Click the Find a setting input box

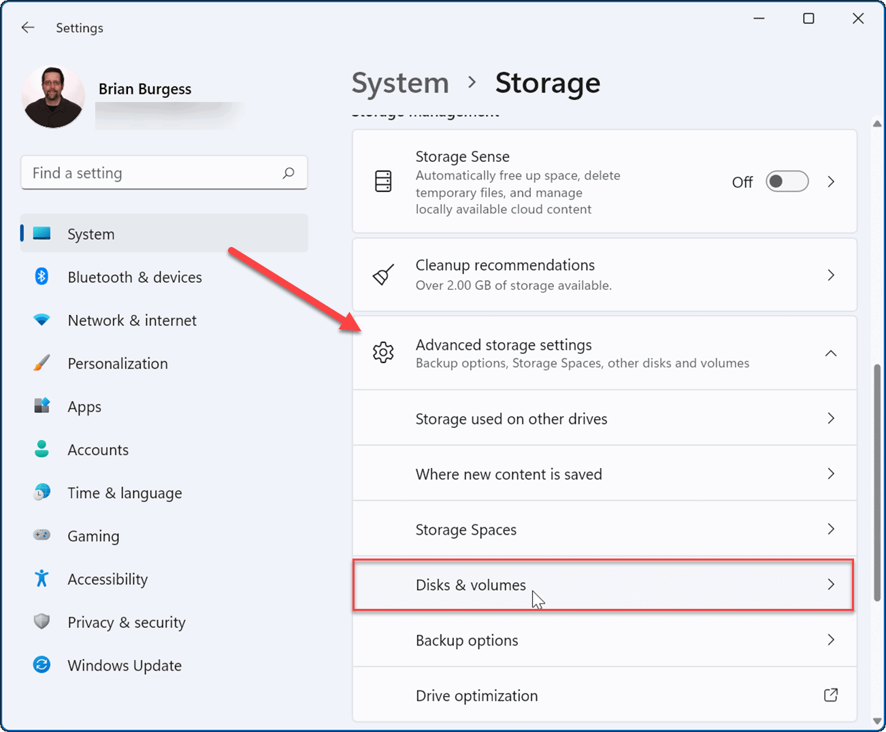(x=136, y=173)
